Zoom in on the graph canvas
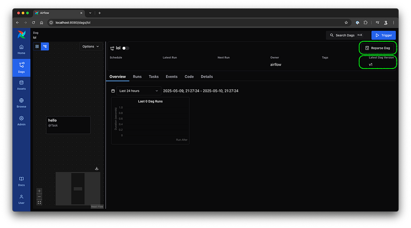Image resolution: width=411 pixels, height=228 pixels. pos(39,191)
